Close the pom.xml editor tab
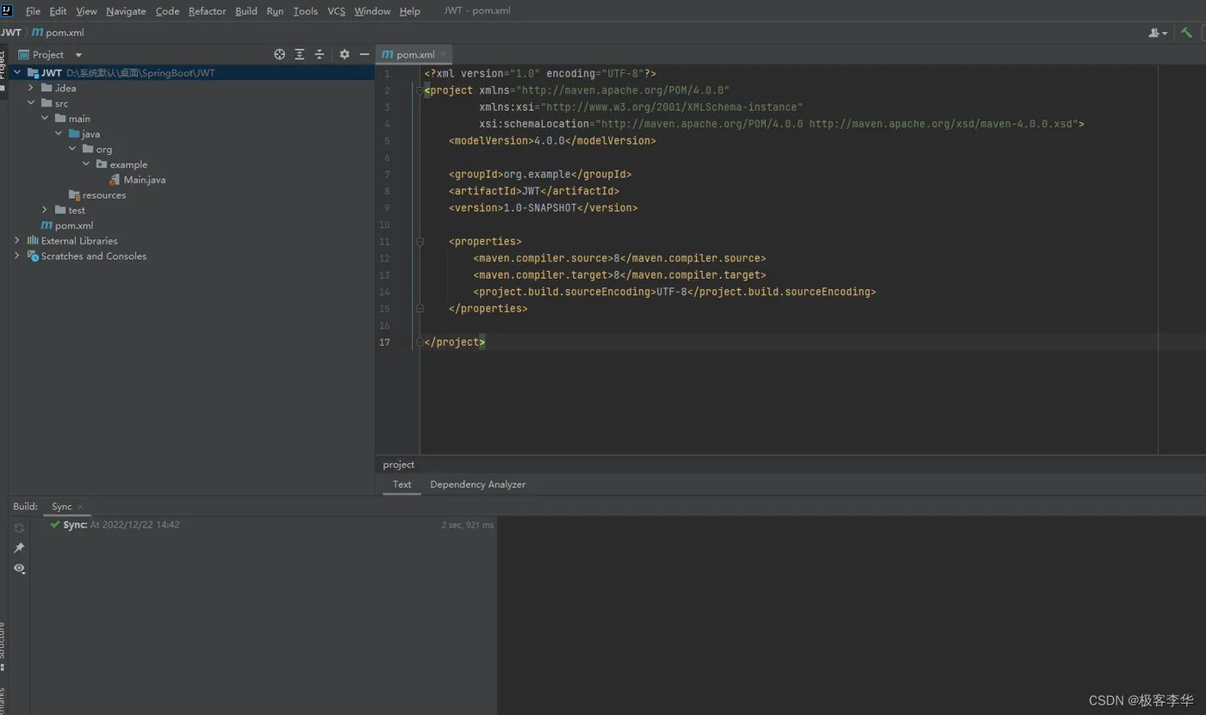This screenshot has width=1206, height=715. pyautogui.click(x=444, y=54)
